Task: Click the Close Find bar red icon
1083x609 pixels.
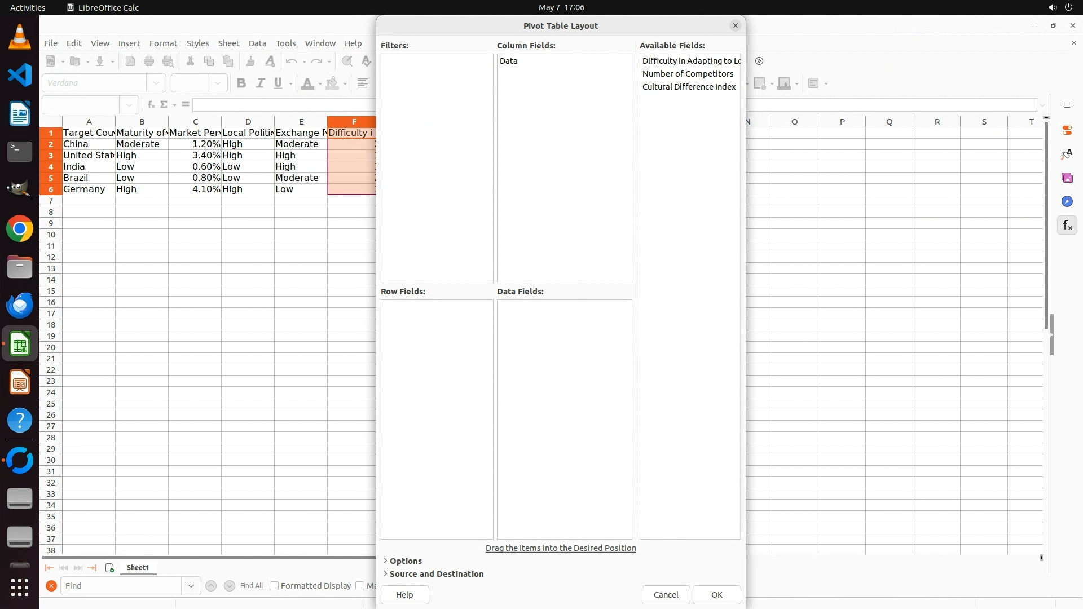Action: (x=51, y=586)
